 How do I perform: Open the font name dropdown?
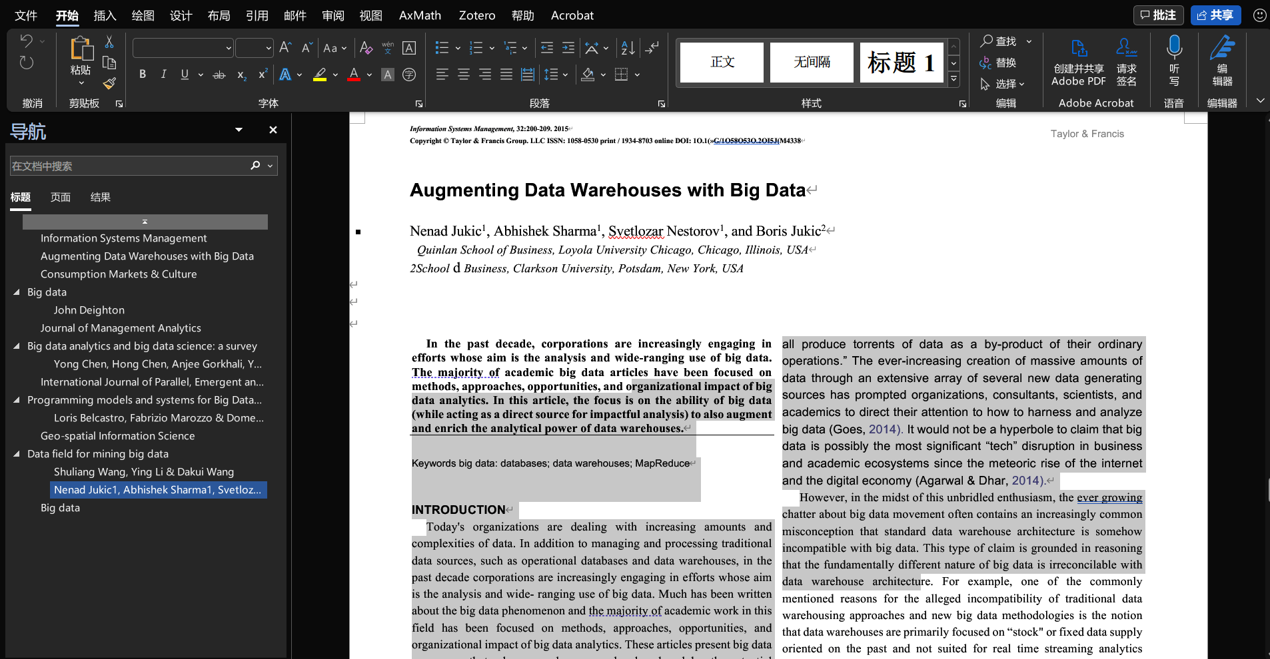pyautogui.click(x=229, y=48)
